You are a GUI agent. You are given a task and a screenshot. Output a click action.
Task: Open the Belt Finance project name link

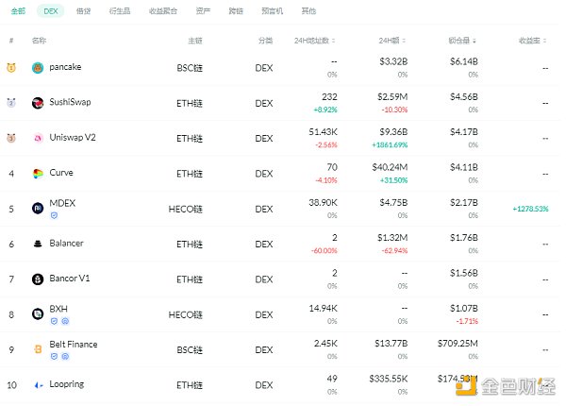(x=74, y=345)
